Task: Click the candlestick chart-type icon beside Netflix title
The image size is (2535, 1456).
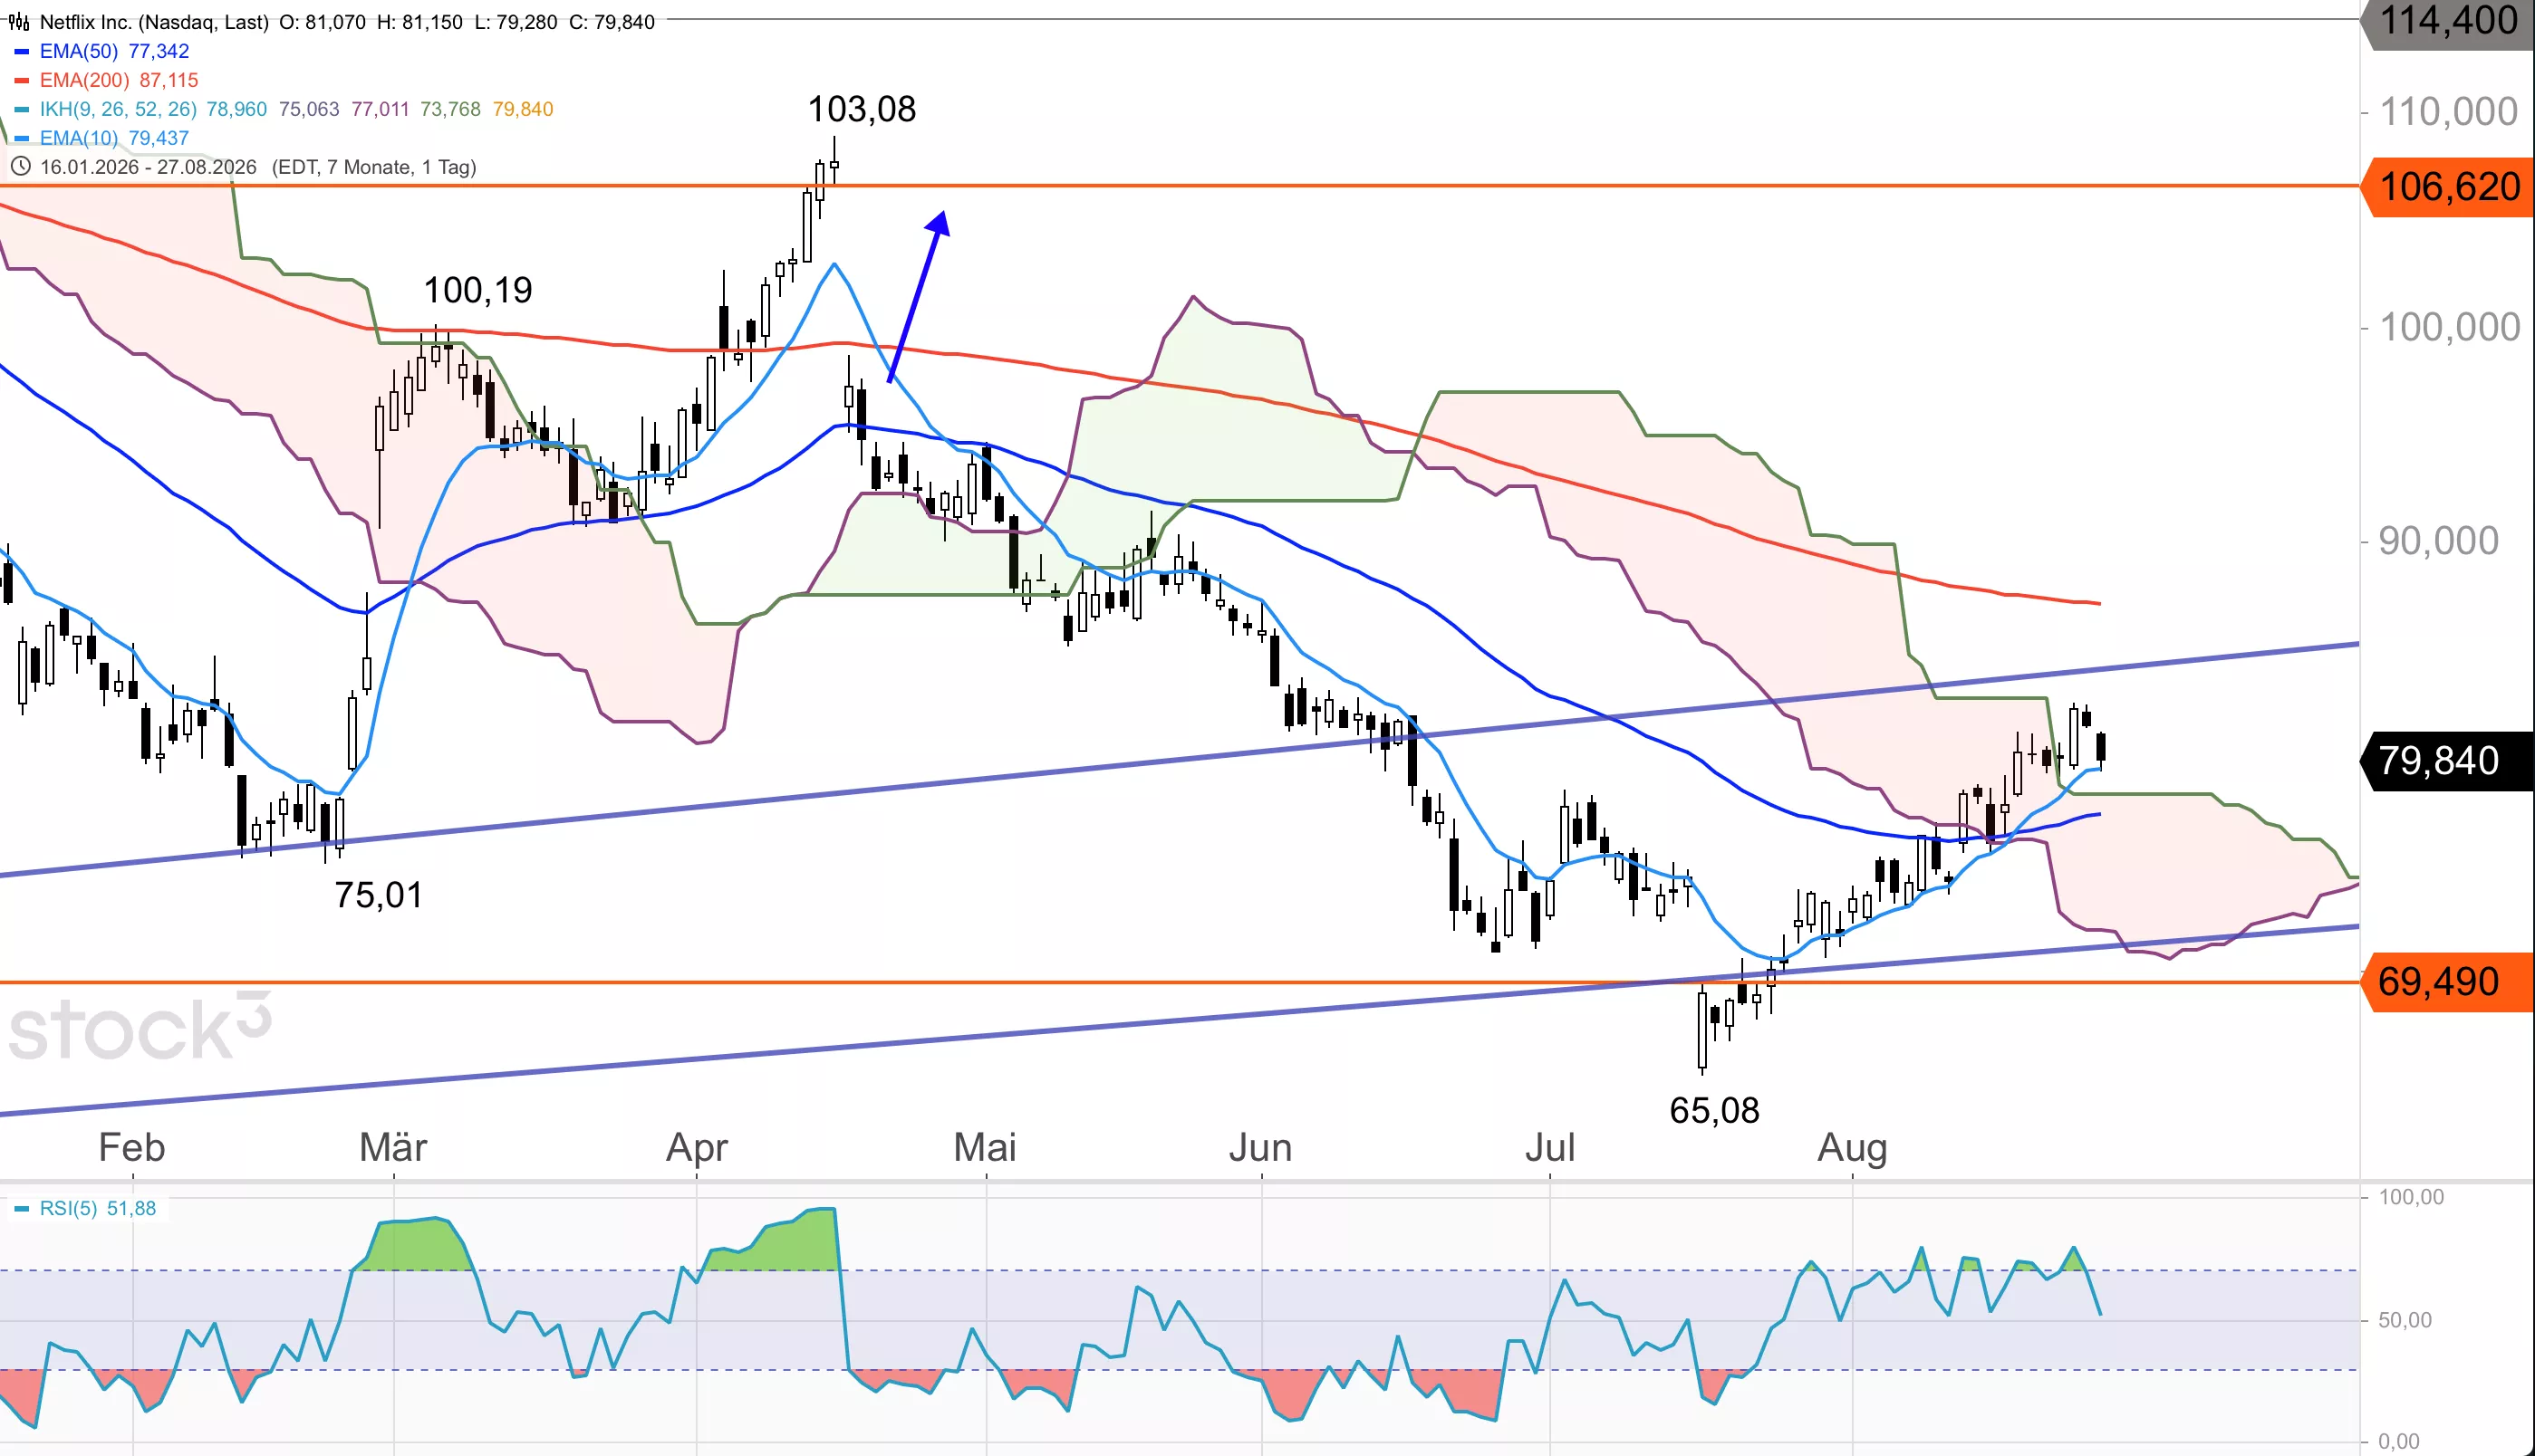Action: point(19,22)
